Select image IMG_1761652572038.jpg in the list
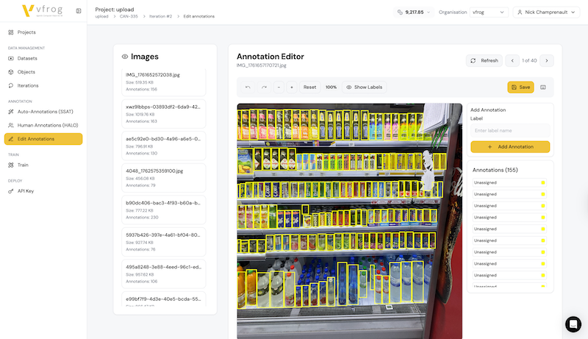 [x=164, y=82]
